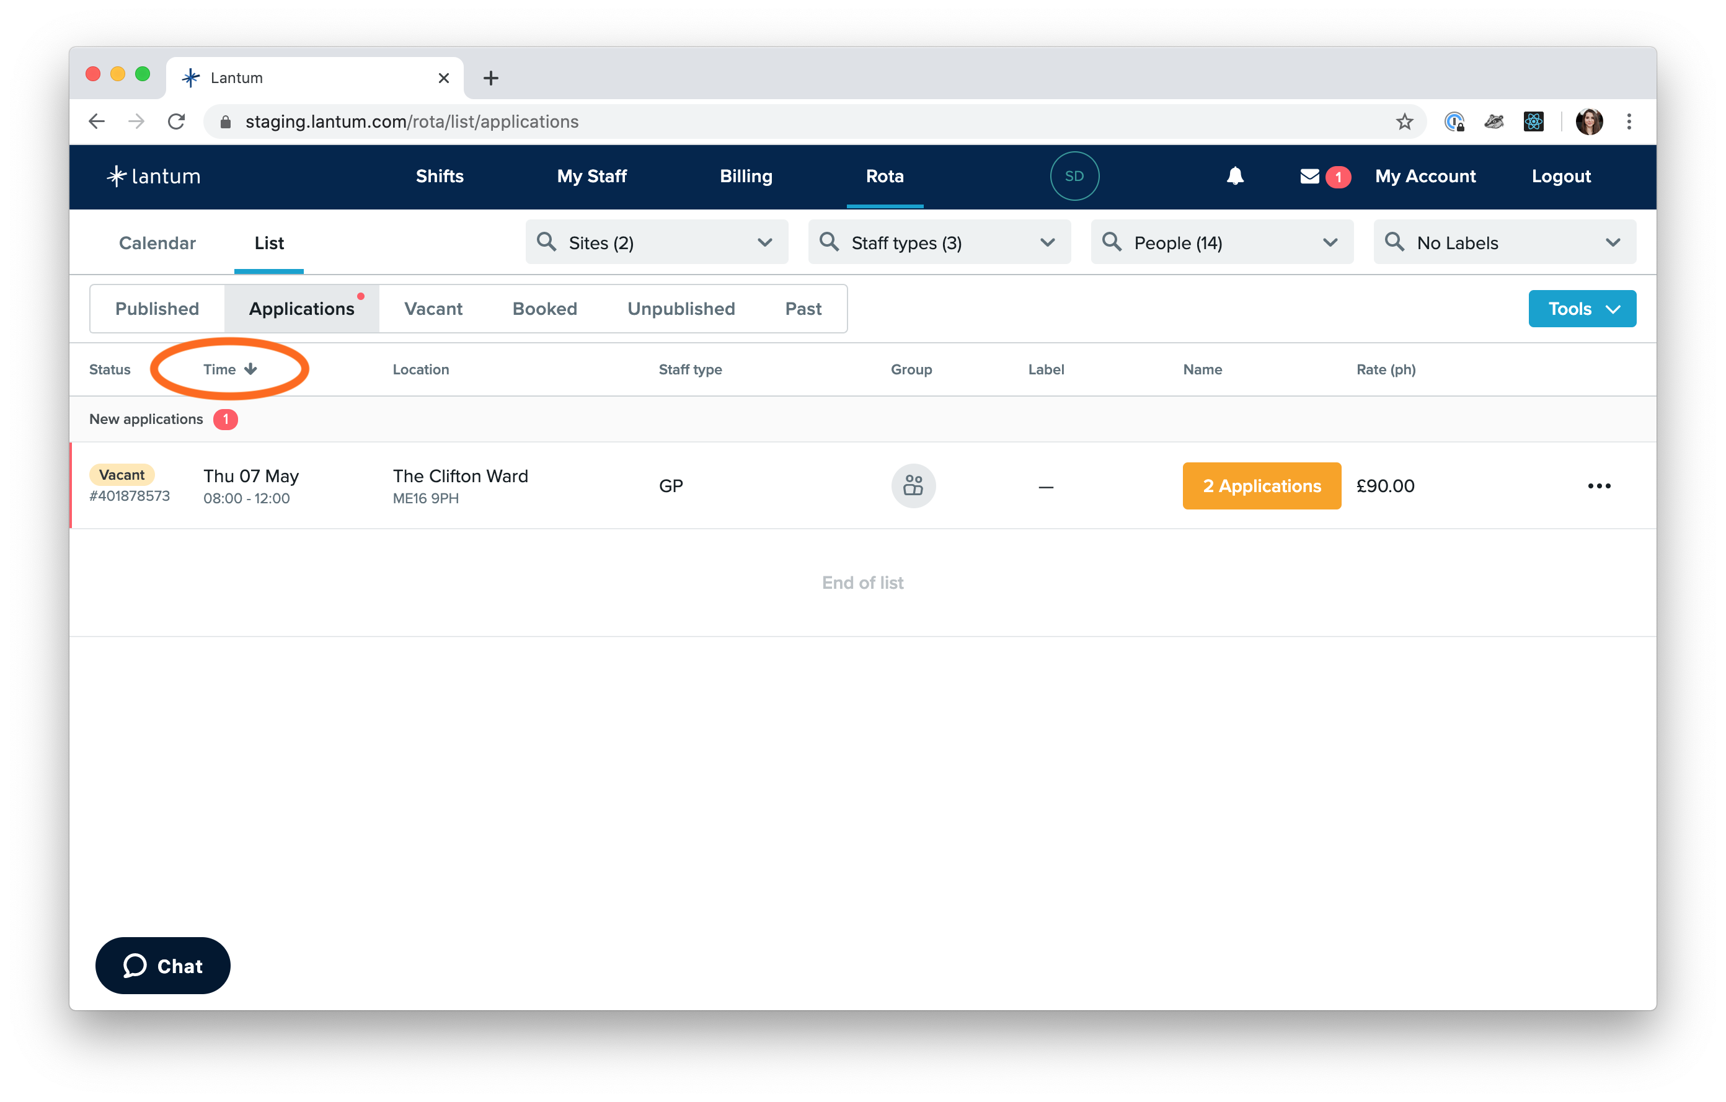The height and width of the screenshot is (1102, 1726).
Task: Open the notifications bell
Action: [x=1234, y=176]
